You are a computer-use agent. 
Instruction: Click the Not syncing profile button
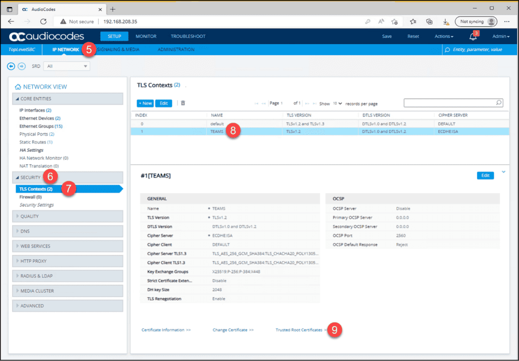(x=476, y=21)
